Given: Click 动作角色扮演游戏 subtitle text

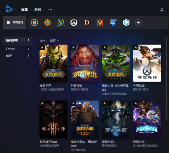Looking at the screenshot, I should coord(49,146).
